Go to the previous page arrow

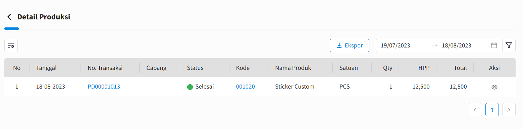[475, 110]
